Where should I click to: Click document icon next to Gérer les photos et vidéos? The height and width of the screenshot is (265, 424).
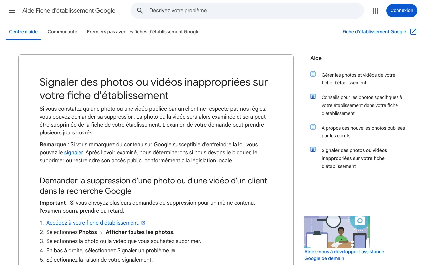coord(313,74)
